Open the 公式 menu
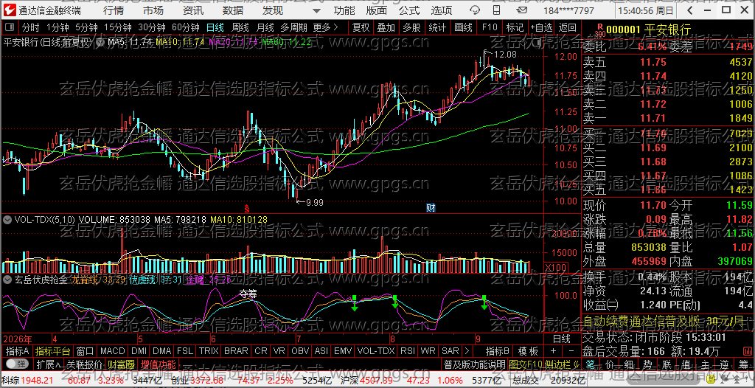 409,10
